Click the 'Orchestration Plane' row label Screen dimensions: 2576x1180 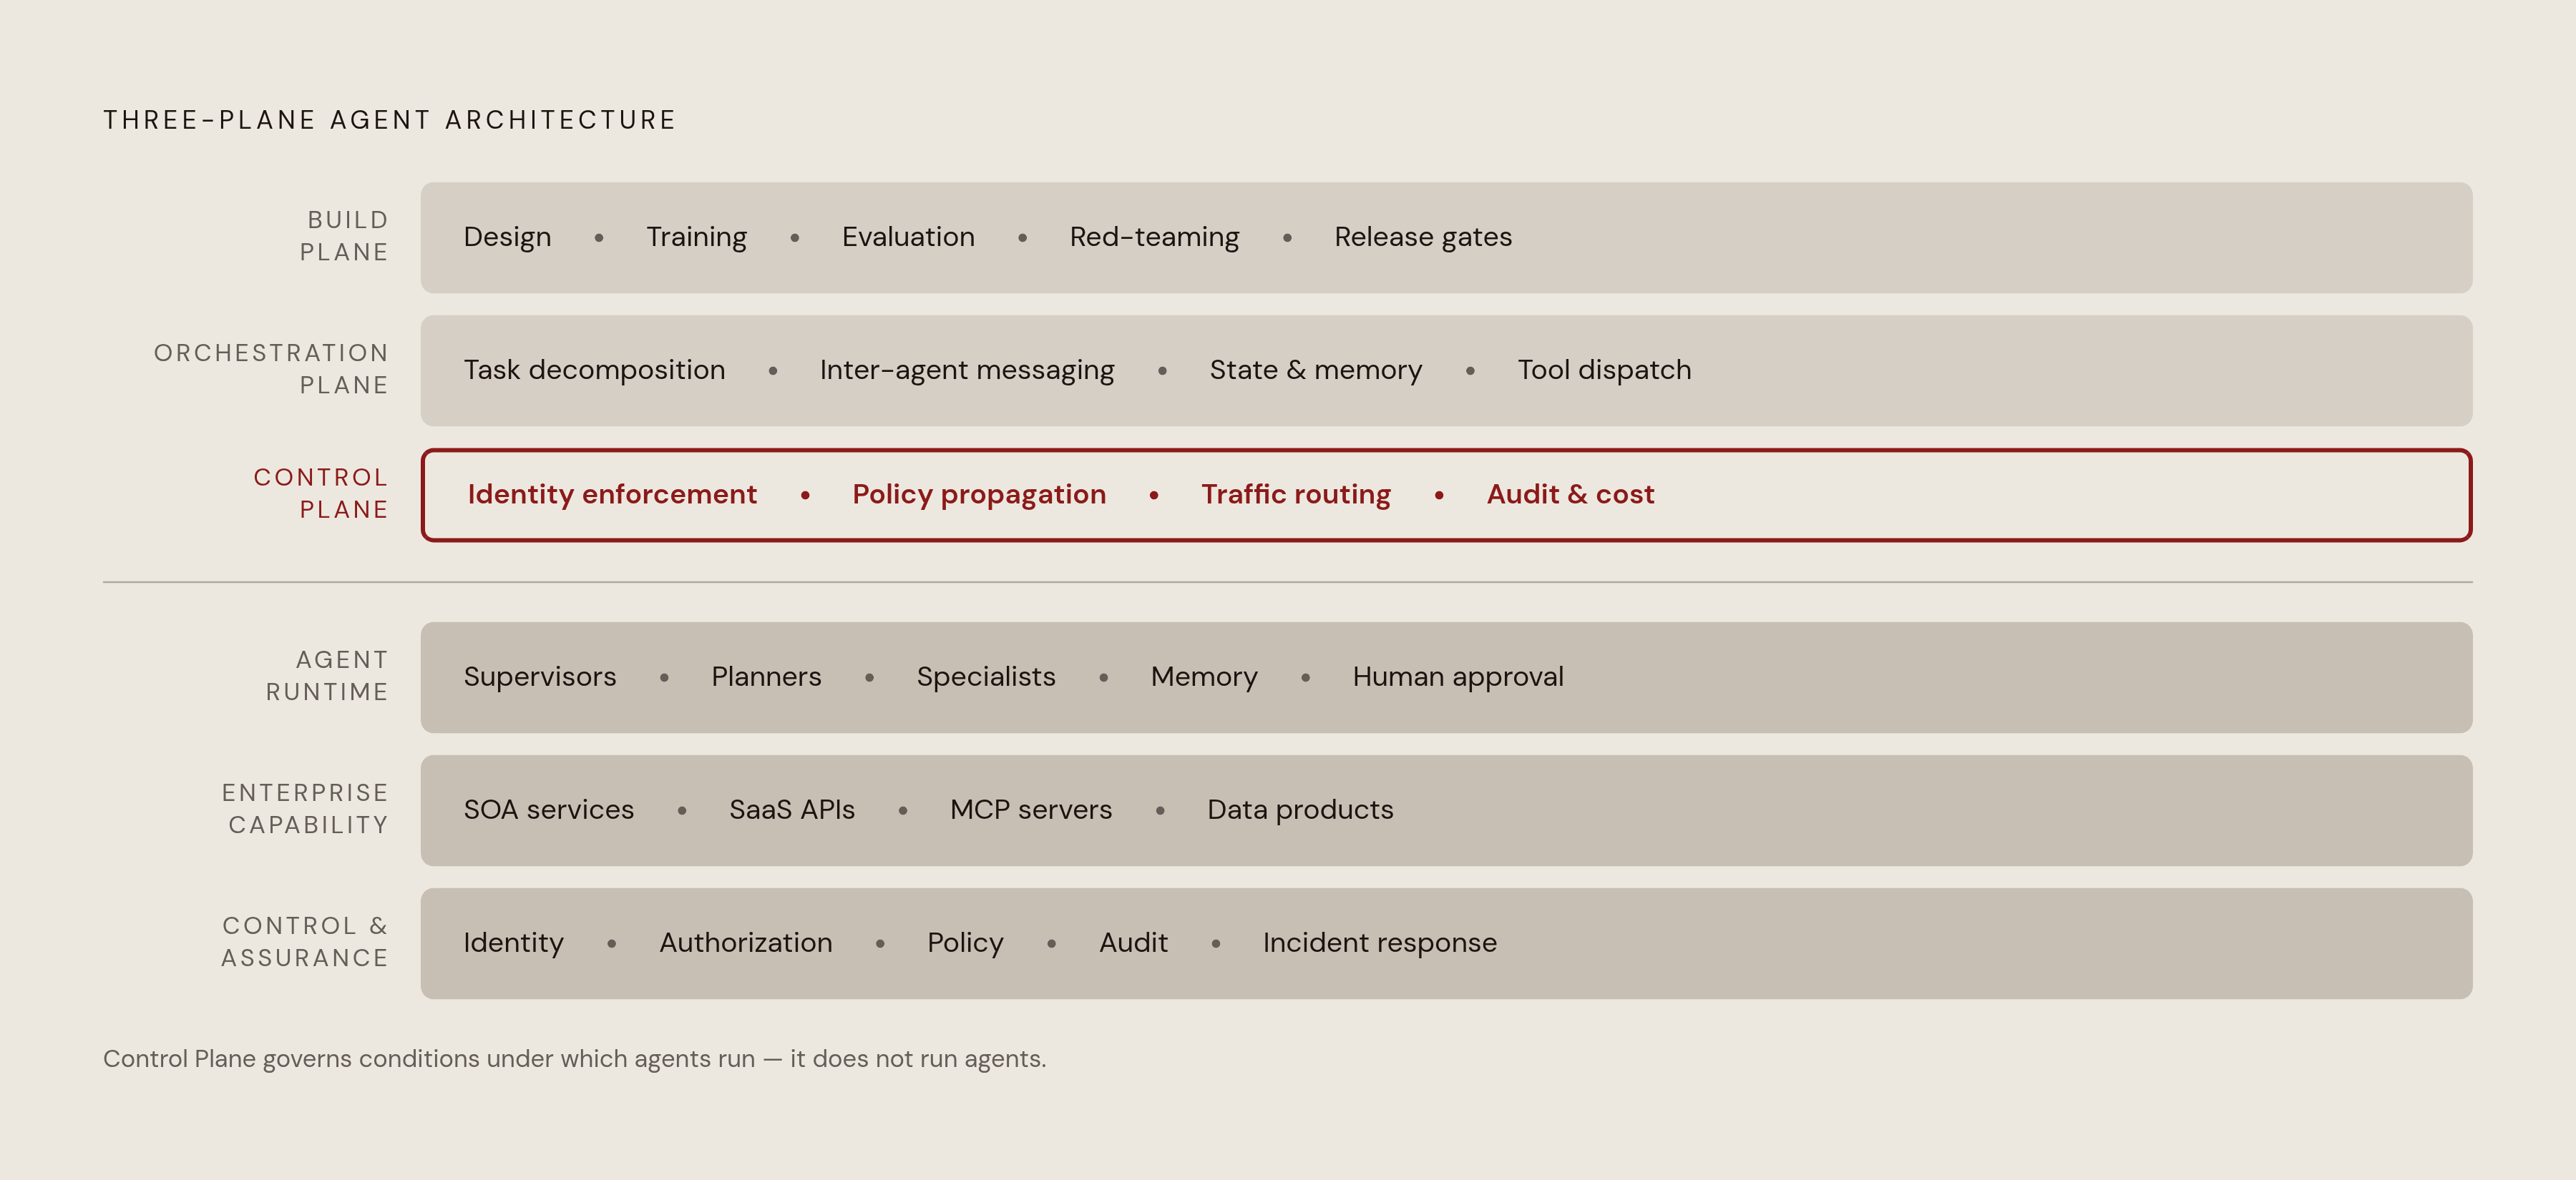[271, 369]
